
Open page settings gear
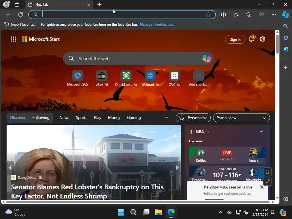point(263,39)
